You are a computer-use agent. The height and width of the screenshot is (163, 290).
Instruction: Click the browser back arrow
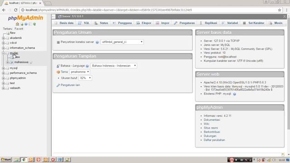[x=4, y=10]
